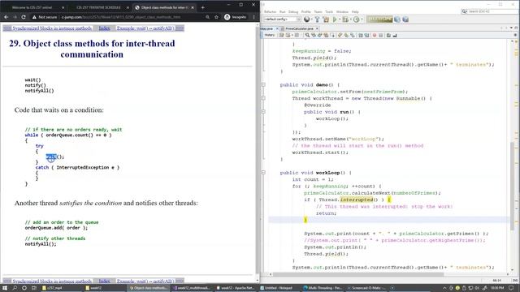Click the Stop Macro Recording icon
Image resolution: width=520 pixels, height=292 pixels.
381,35
